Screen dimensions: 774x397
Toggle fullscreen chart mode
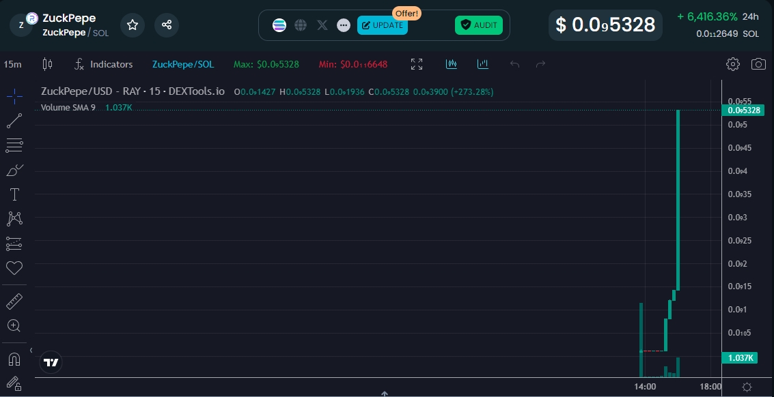click(x=417, y=63)
